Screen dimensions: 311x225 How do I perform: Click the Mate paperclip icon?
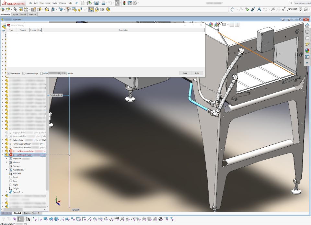click(x=15, y=9)
